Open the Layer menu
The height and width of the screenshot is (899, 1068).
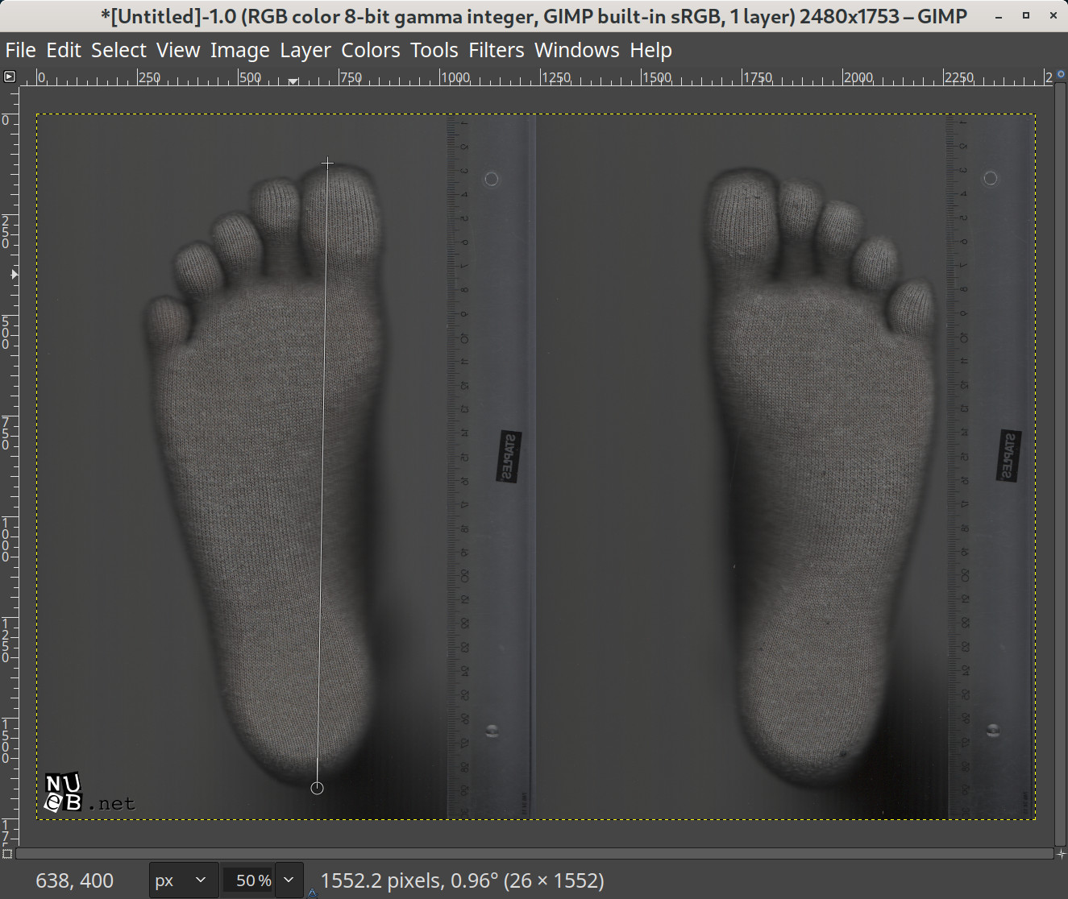pos(305,50)
